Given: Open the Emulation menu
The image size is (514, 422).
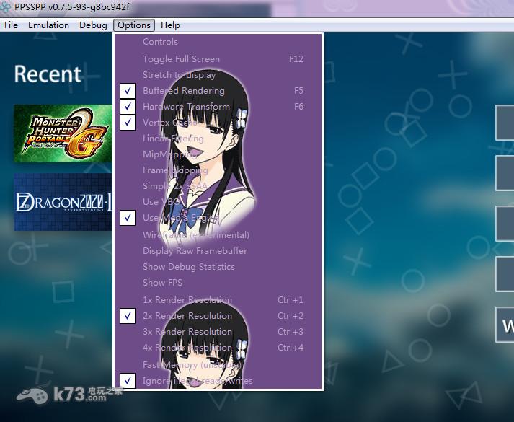Looking at the screenshot, I should coord(48,25).
